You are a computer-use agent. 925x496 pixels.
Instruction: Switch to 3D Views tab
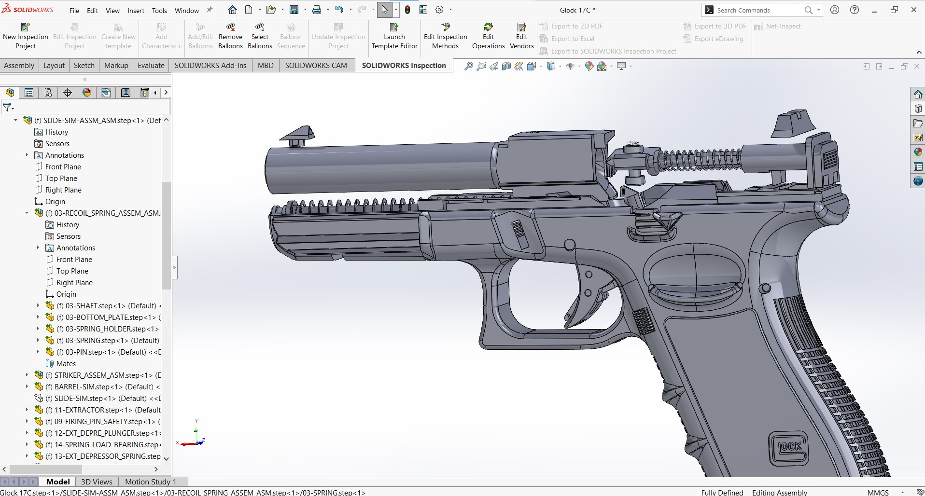(97, 482)
